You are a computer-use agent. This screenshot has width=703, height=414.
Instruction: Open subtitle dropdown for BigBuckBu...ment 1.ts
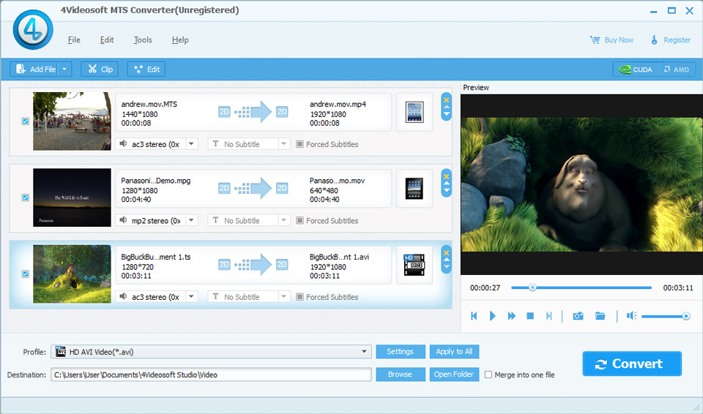(284, 297)
